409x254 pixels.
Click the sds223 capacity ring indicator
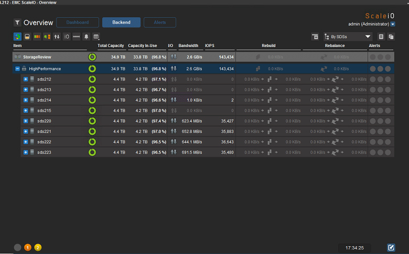tap(92, 152)
